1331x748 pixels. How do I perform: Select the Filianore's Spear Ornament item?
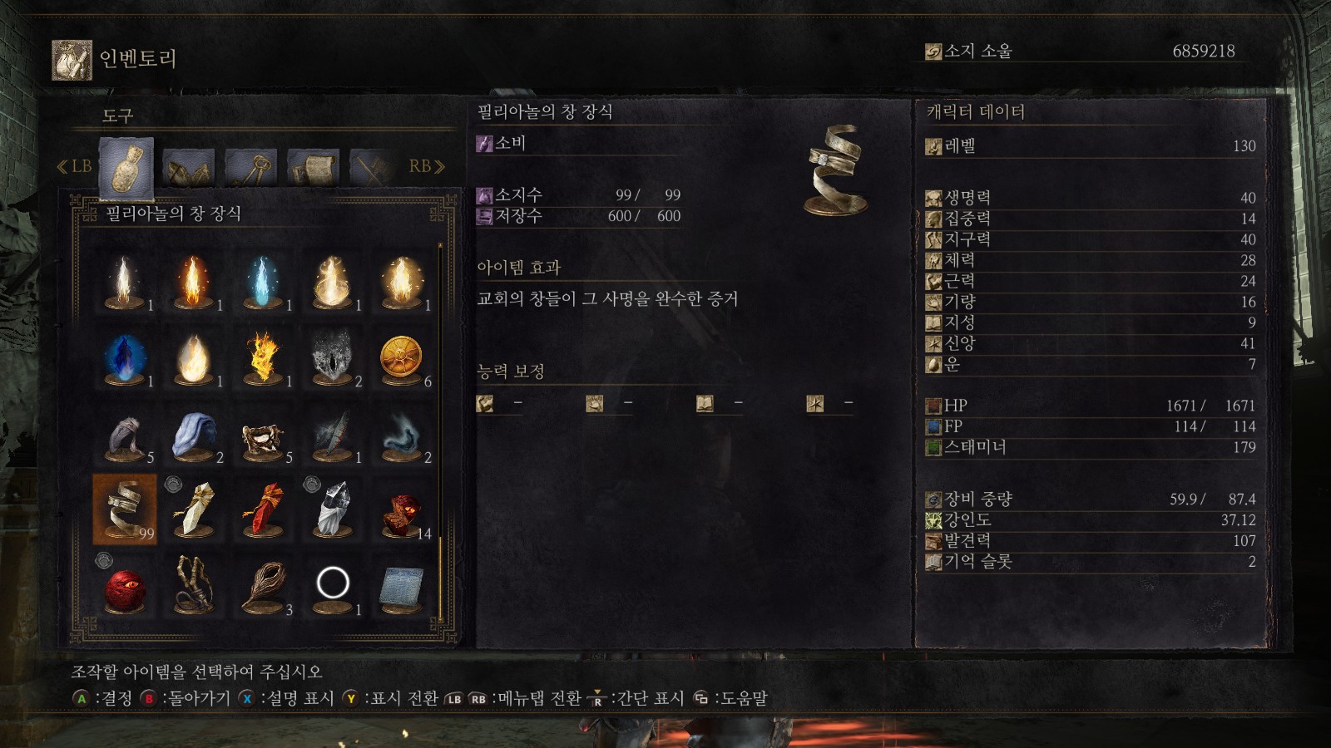pos(125,509)
